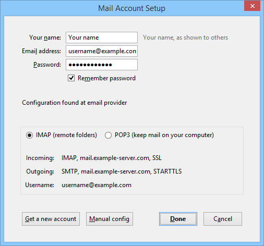The height and width of the screenshot is (246, 264).
Task: Open Get a new account
Action: pos(51,219)
